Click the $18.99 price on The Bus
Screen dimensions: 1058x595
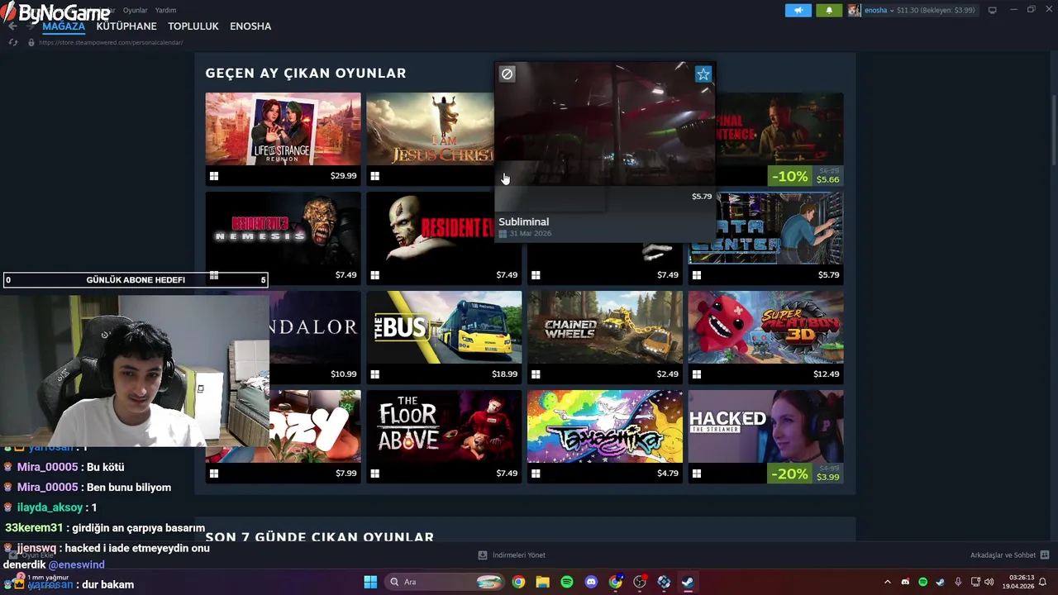coord(504,374)
